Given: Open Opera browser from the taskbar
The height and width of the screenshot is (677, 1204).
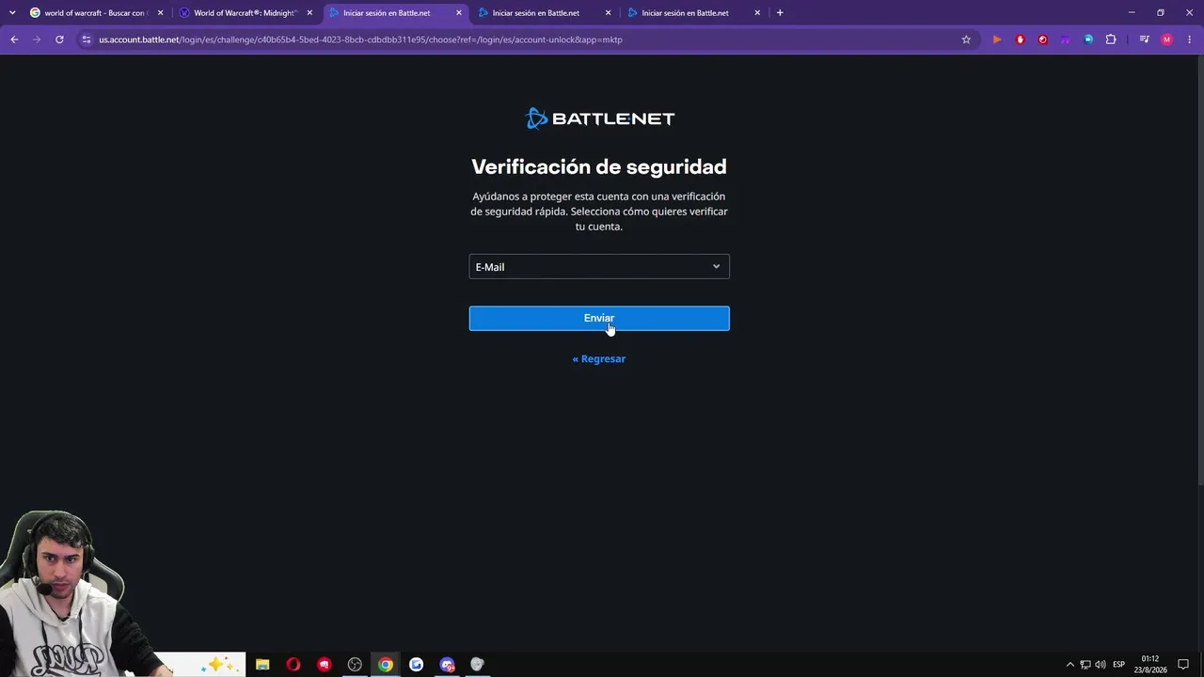Looking at the screenshot, I should click(x=293, y=665).
